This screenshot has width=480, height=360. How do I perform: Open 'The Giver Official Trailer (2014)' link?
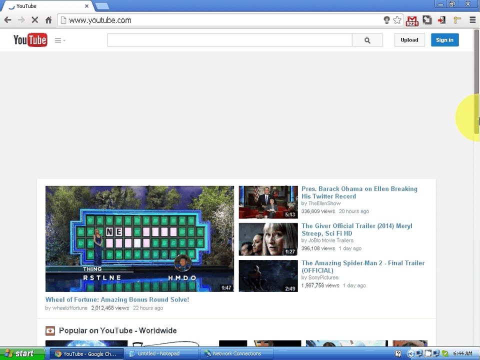pos(356,229)
